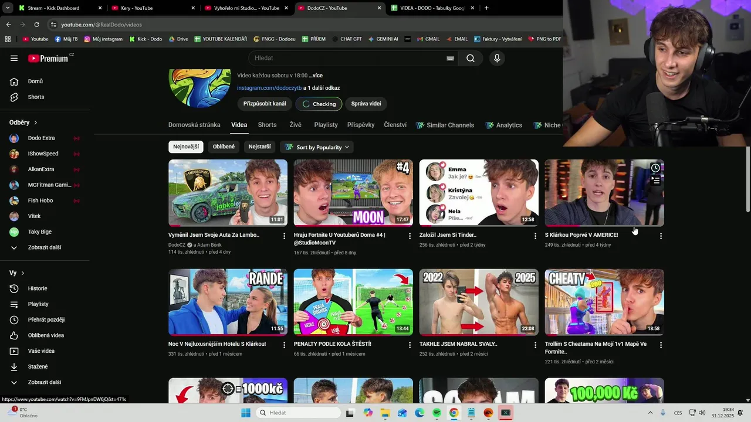
Task: Open on-screen keyboard icon in search box
Action: click(x=450, y=58)
